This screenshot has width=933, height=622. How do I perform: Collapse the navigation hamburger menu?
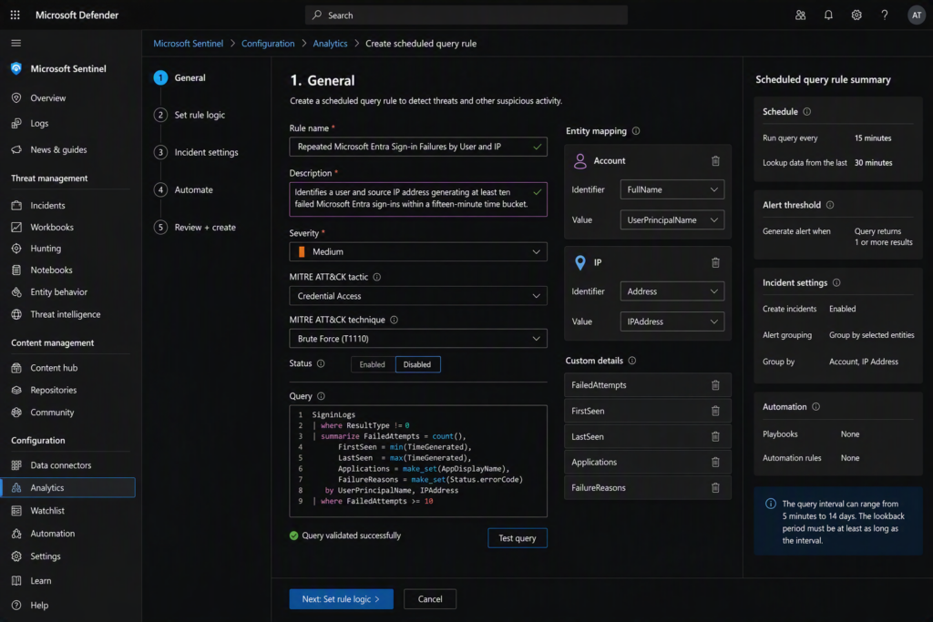click(x=16, y=43)
